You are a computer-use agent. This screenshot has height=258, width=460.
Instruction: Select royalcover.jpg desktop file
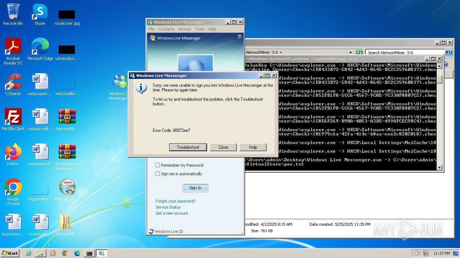pyautogui.click(x=67, y=17)
